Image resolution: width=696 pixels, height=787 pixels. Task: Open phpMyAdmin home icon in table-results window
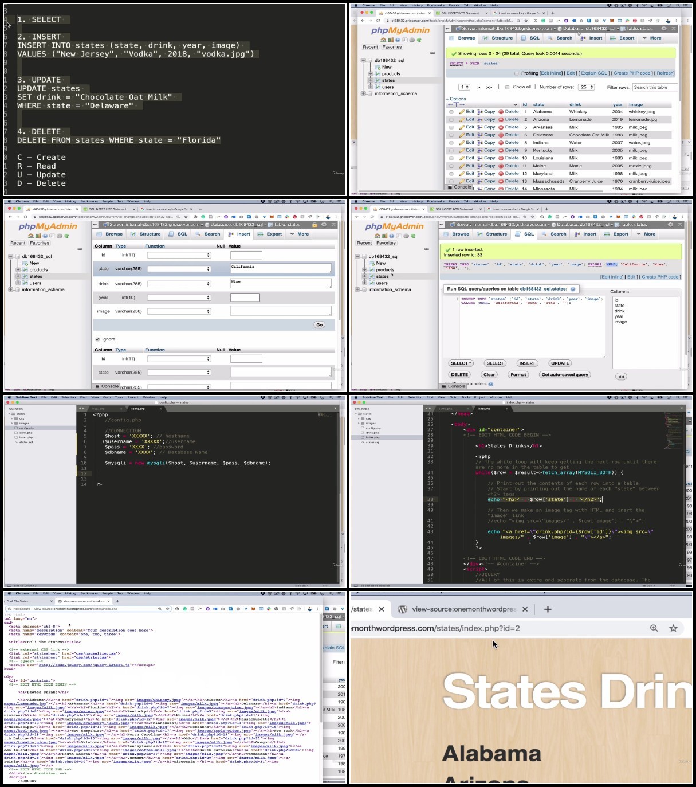tap(383, 40)
